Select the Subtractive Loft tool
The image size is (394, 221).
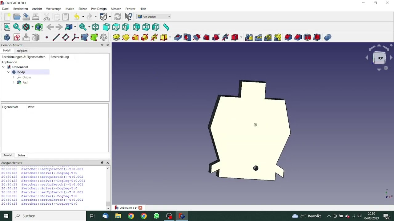[206, 37]
